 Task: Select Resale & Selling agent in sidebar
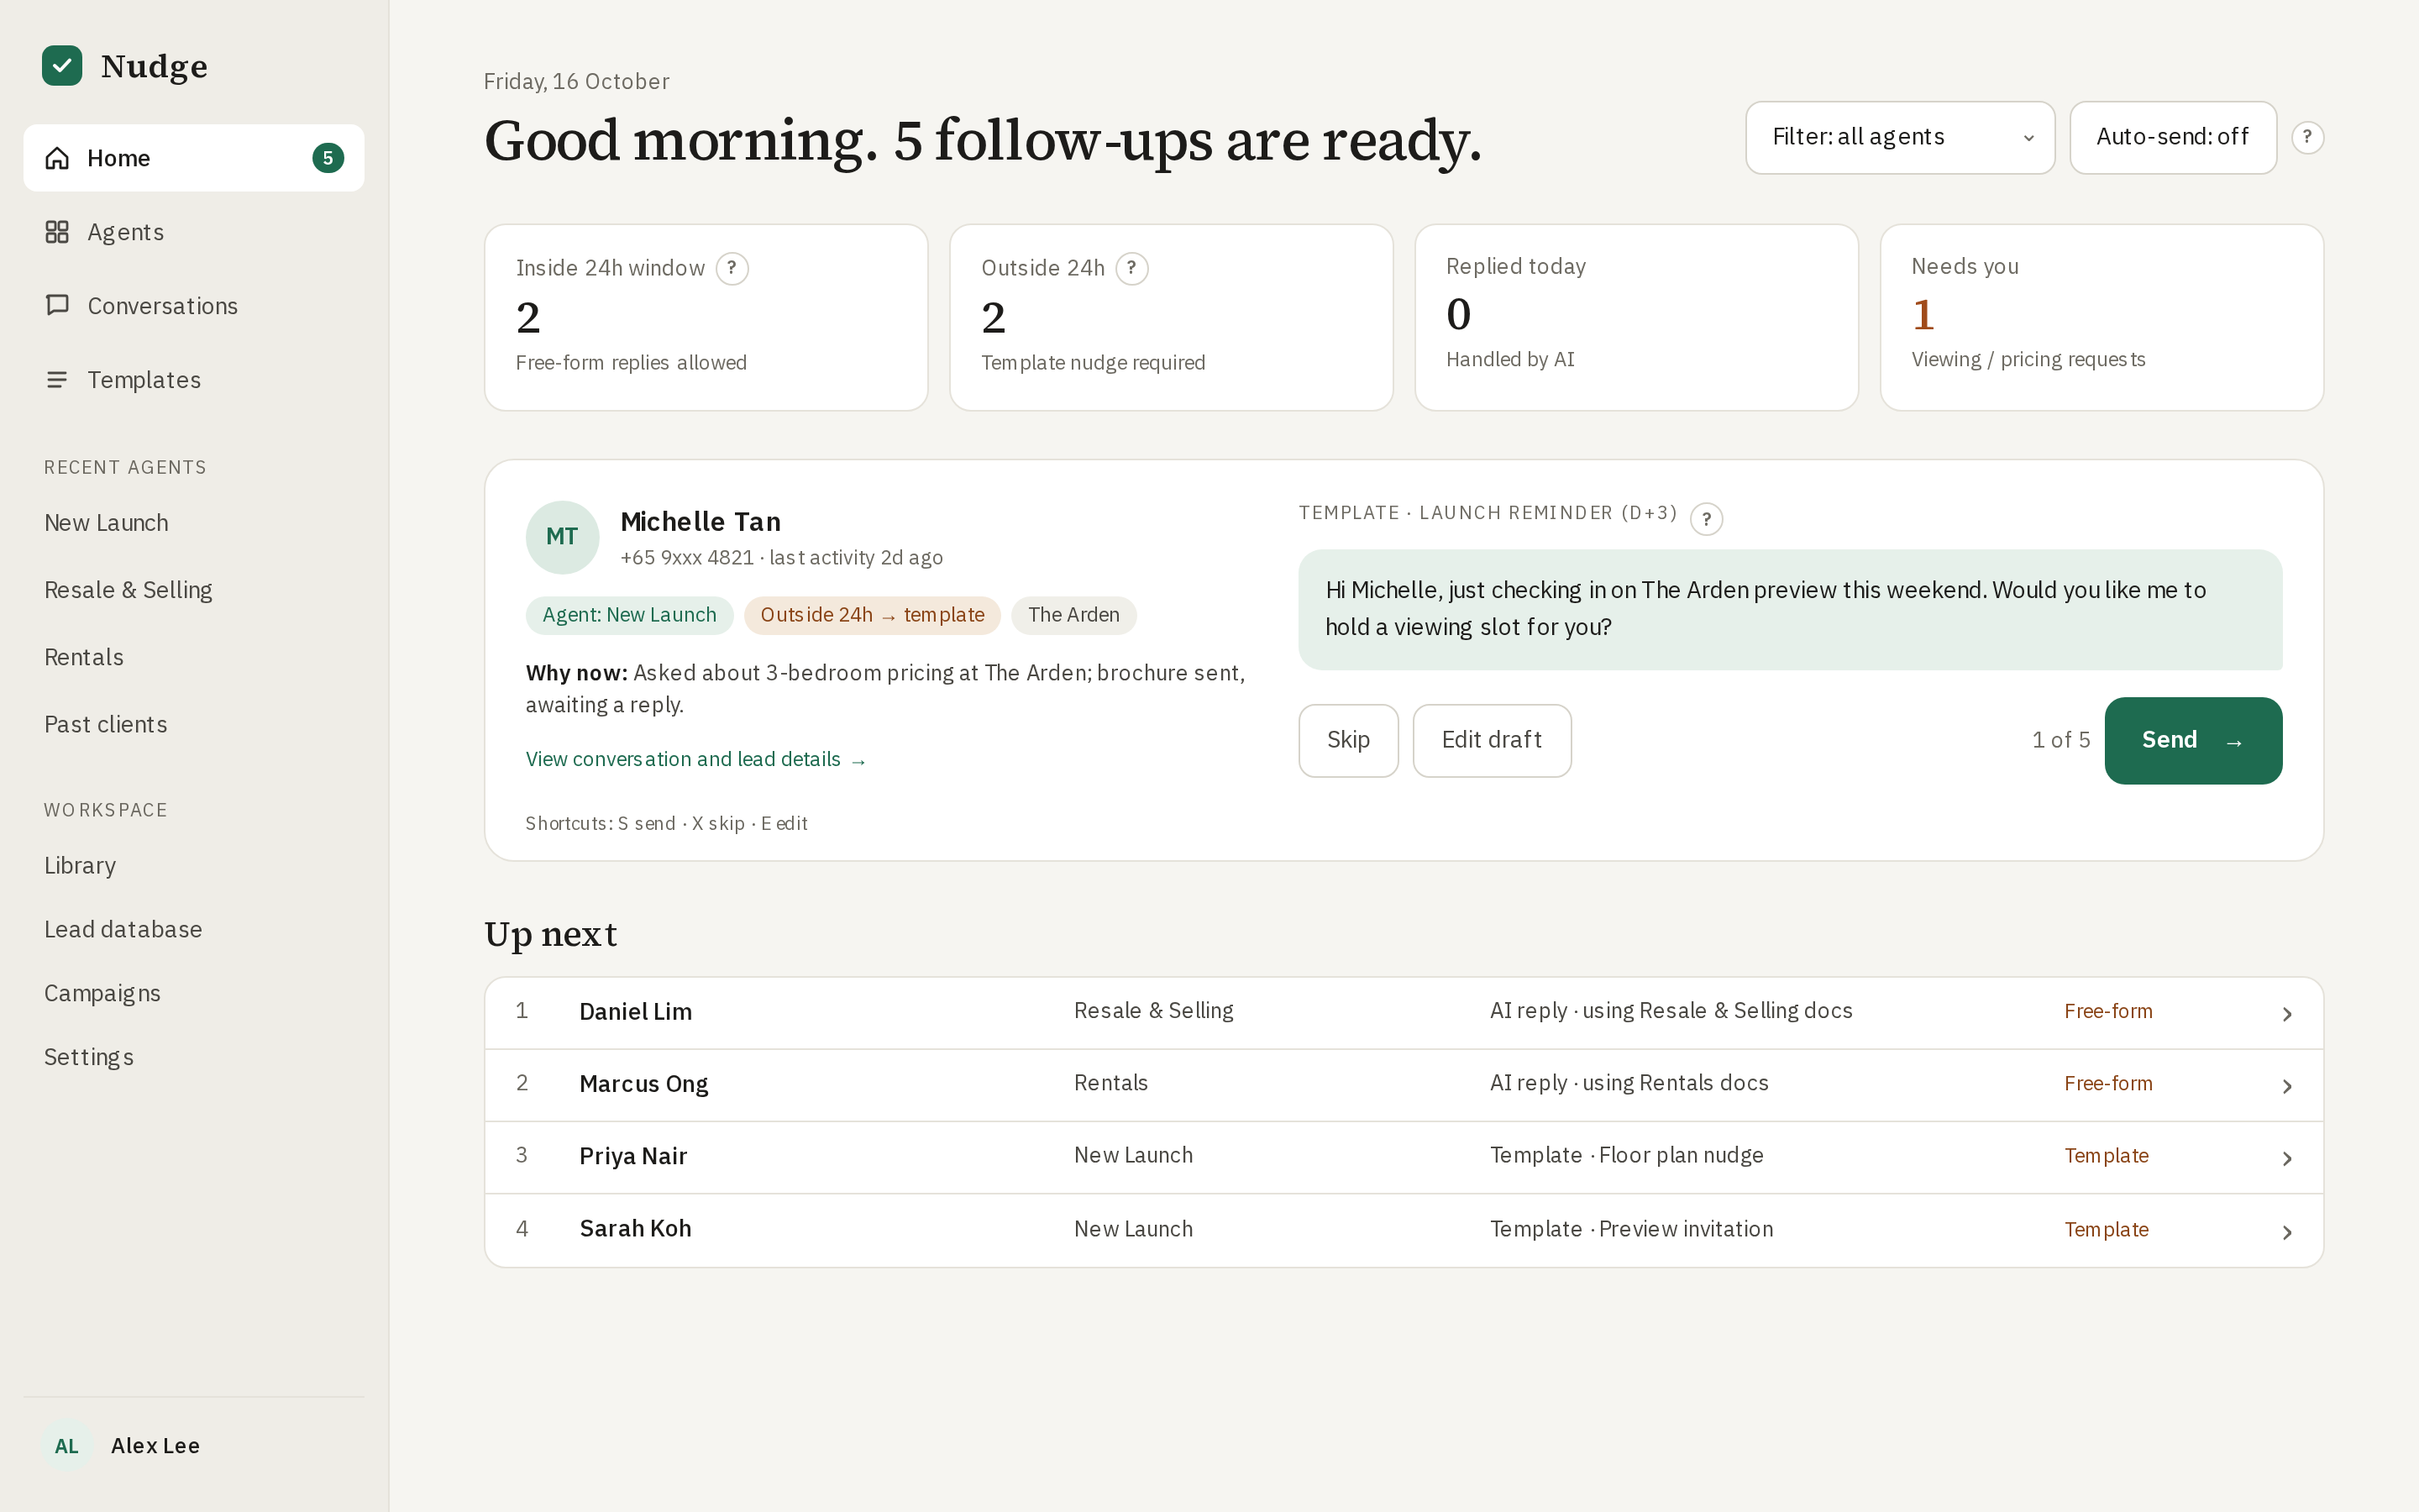click(x=128, y=590)
